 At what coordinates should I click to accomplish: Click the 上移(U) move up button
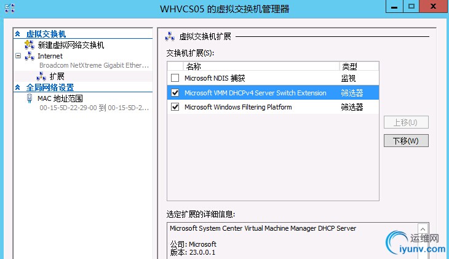pos(406,122)
